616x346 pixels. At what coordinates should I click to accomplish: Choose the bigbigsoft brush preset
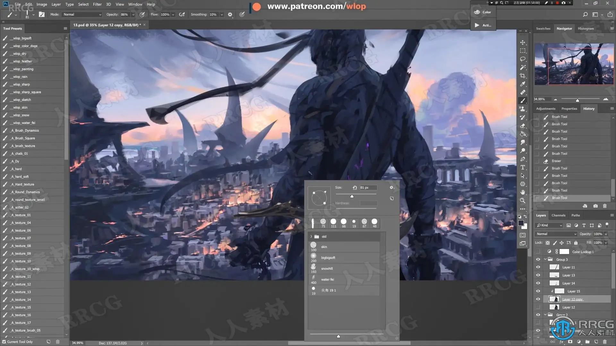point(328,258)
